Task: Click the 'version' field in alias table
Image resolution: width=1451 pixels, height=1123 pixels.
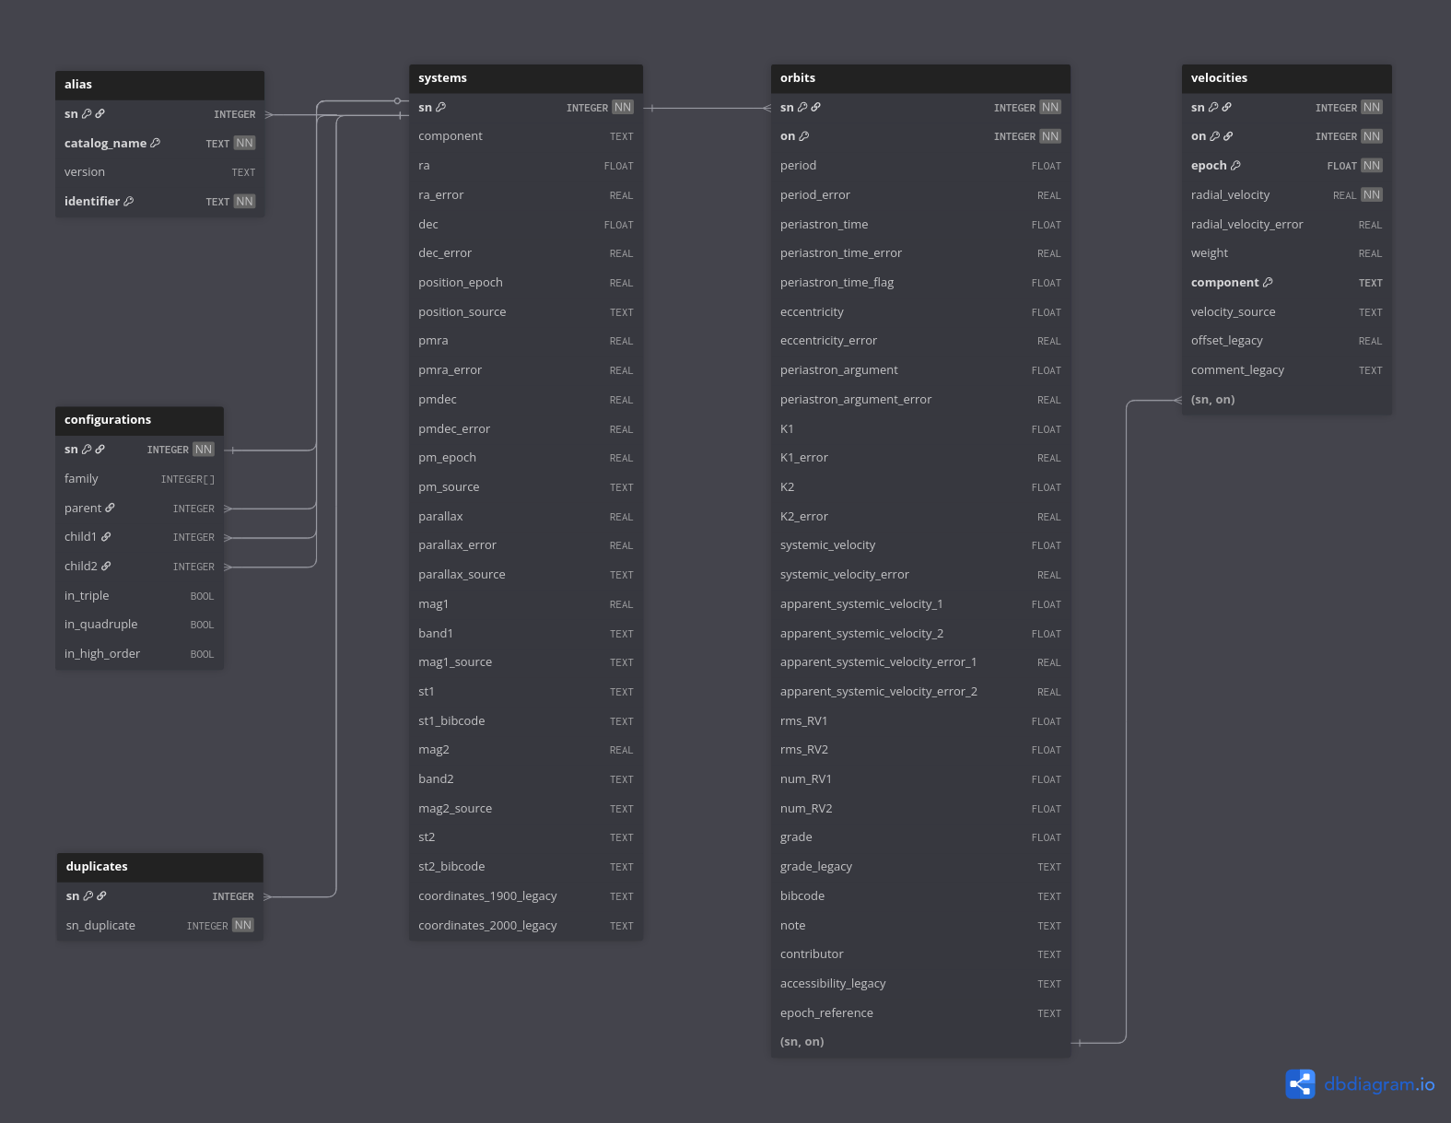Action: [x=159, y=172]
